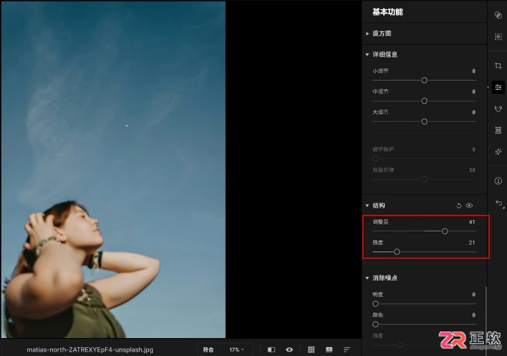The width and height of the screenshot is (507, 356).
Task: Click the 小细节 small details slider
Action: (x=424, y=81)
